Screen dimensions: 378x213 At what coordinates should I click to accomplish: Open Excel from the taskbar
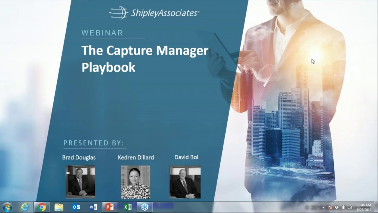[x=127, y=207]
